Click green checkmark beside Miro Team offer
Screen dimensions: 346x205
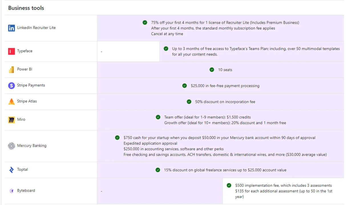[x=158, y=117]
